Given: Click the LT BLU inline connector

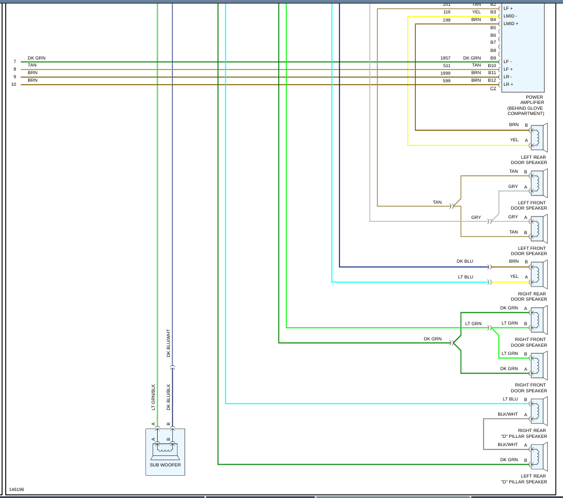Looking at the screenshot, I should click(x=490, y=282).
